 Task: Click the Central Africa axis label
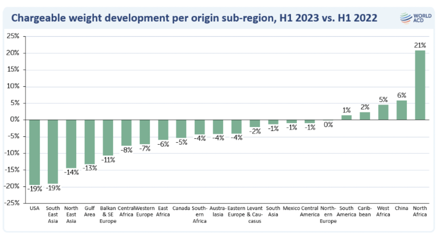click(x=126, y=211)
